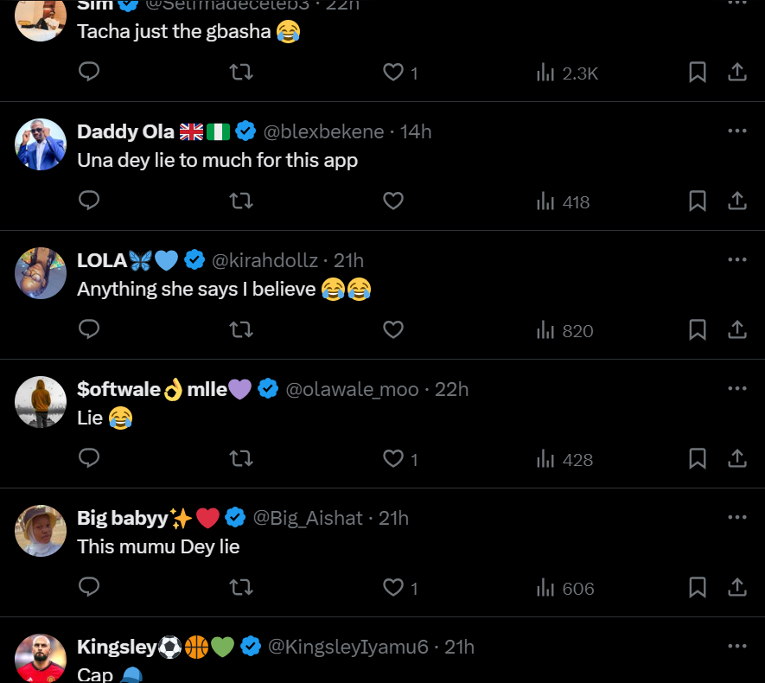Open the three-dot menu on LOLA's post
Screen dimensions: 765x683
click(x=737, y=259)
